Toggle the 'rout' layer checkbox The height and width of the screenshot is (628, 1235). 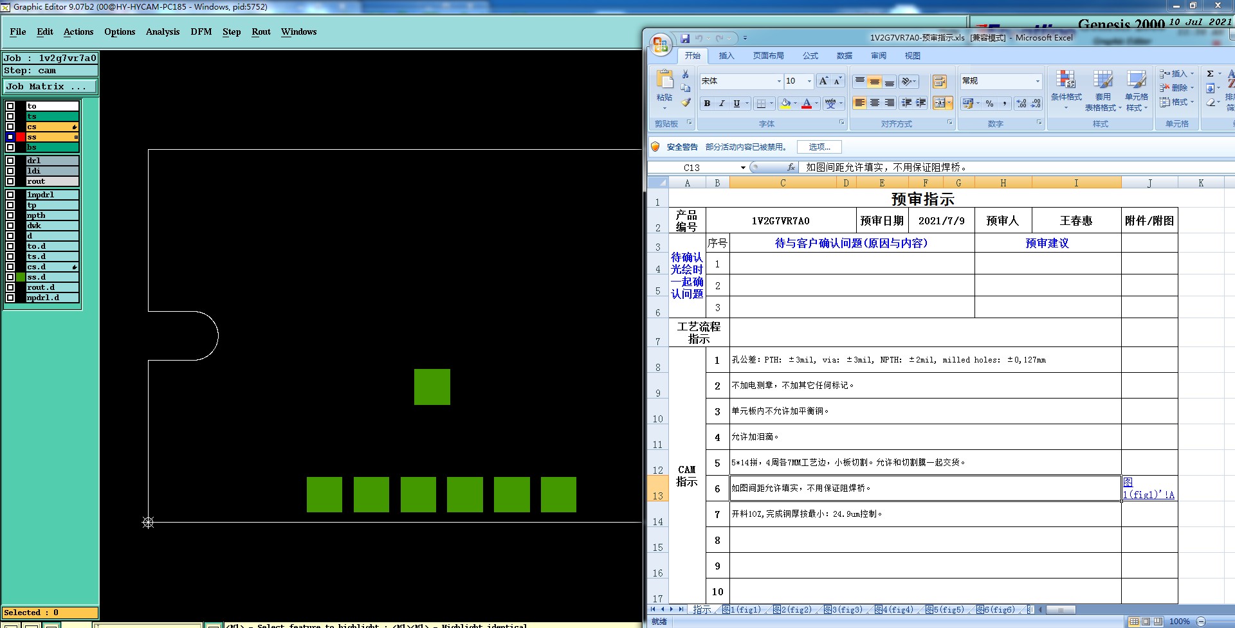click(x=10, y=181)
